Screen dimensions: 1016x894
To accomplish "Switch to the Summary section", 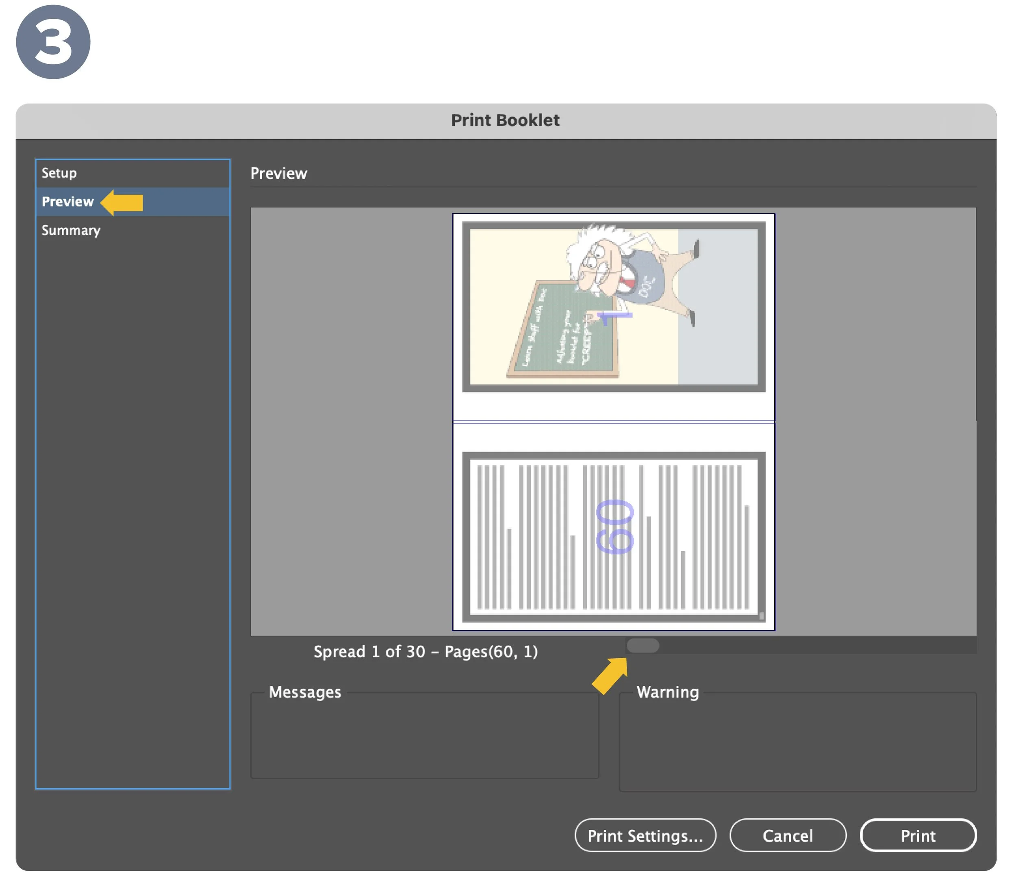I will click(71, 231).
